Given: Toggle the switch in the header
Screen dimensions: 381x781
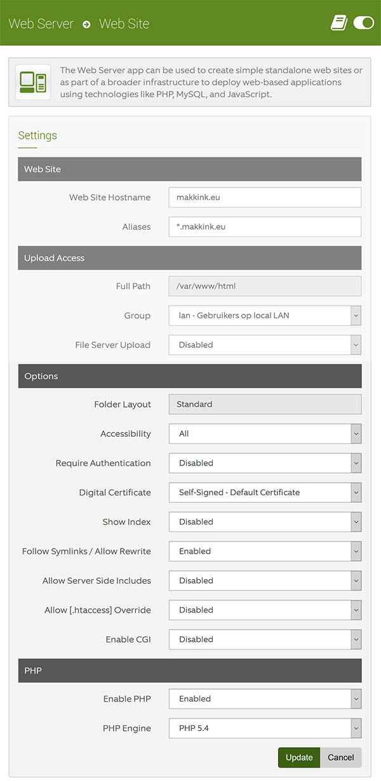Looking at the screenshot, I should tap(364, 23).
